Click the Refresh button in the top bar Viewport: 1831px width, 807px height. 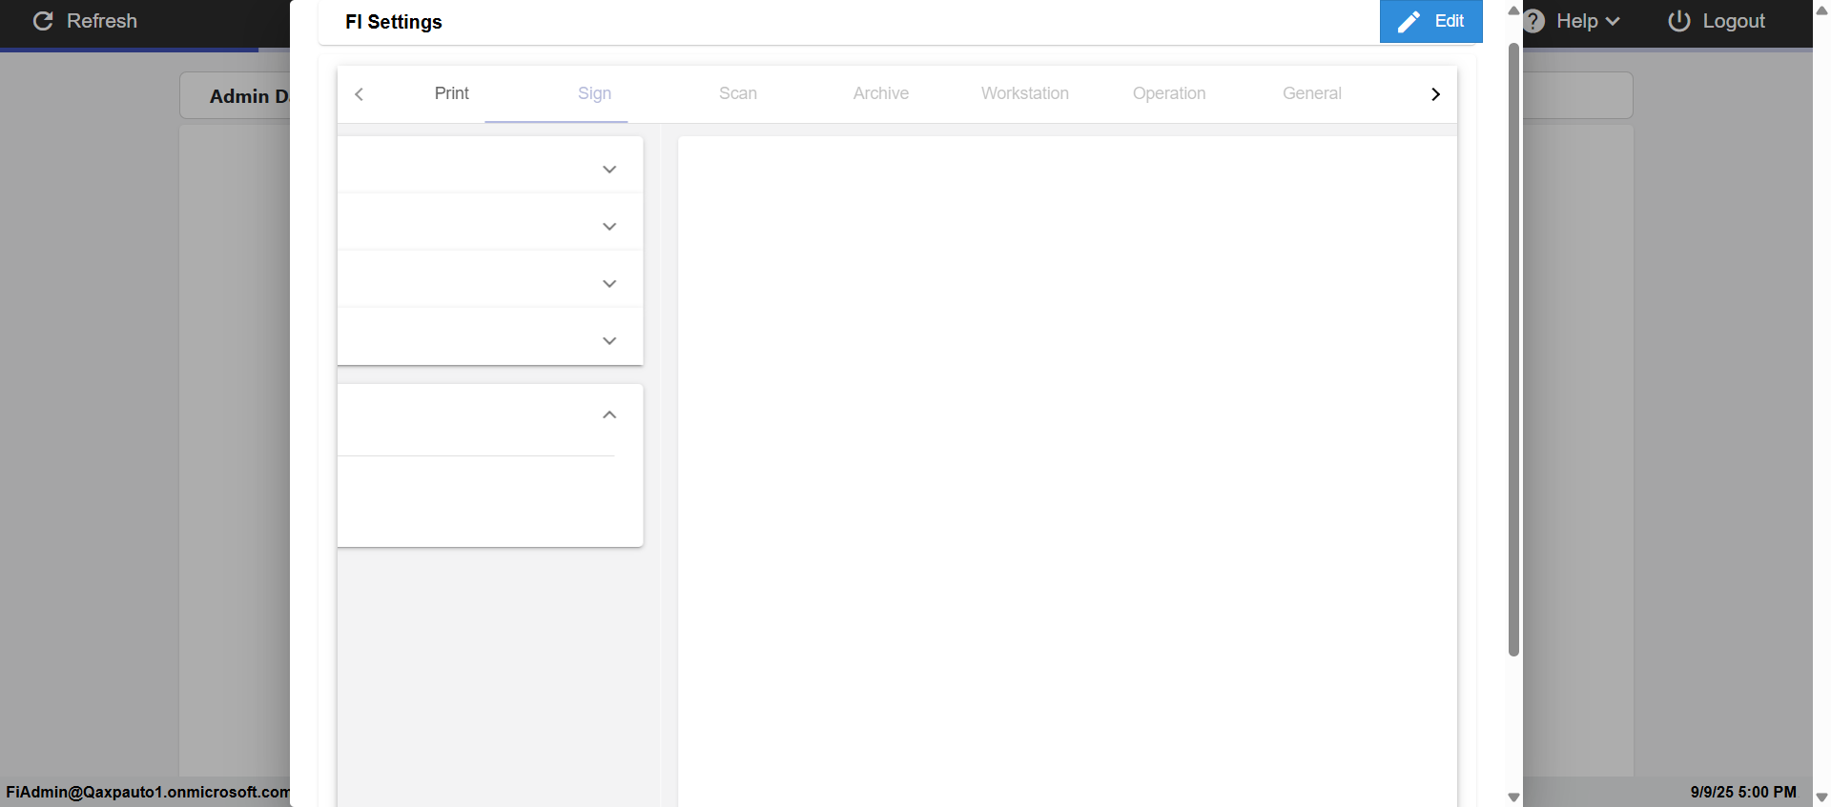(x=85, y=21)
